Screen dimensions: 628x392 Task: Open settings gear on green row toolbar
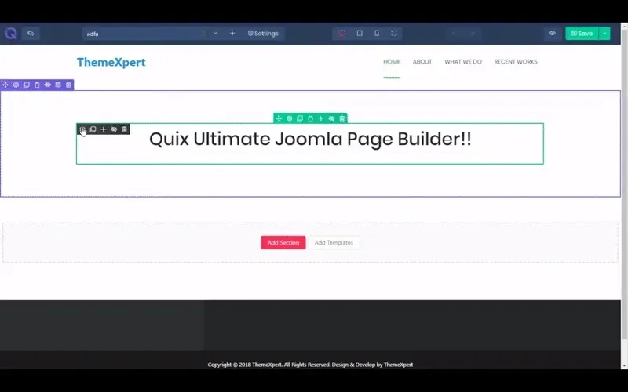(289, 118)
